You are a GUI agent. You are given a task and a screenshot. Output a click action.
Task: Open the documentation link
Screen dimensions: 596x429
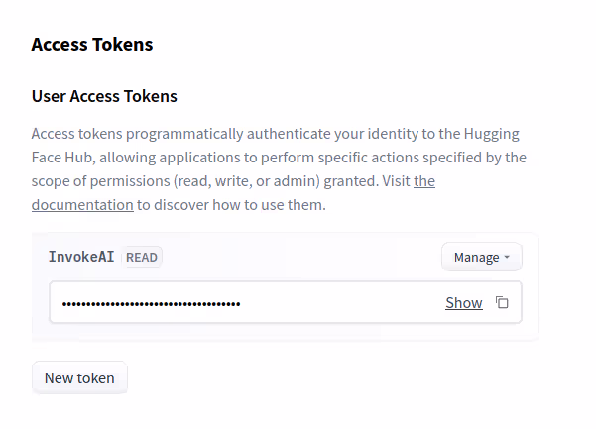pyautogui.click(x=82, y=205)
